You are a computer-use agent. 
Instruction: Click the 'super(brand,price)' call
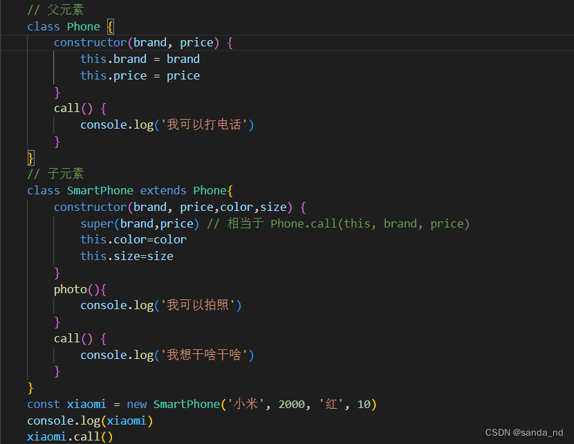point(140,223)
